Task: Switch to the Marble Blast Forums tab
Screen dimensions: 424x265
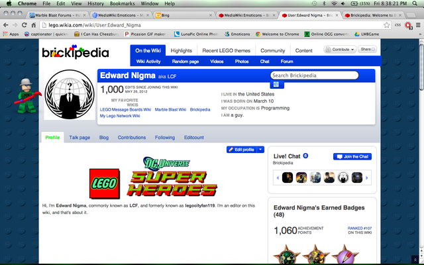Action: 58,15
